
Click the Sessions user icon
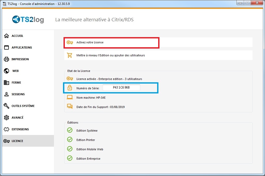pyautogui.click(x=6, y=94)
